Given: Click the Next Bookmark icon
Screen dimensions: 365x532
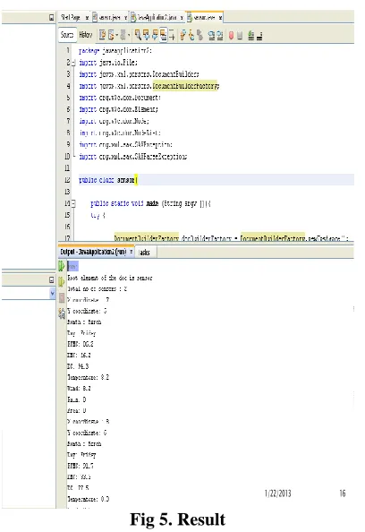Looking at the screenshot, I should pyautogui.click(x=191, y=35).
